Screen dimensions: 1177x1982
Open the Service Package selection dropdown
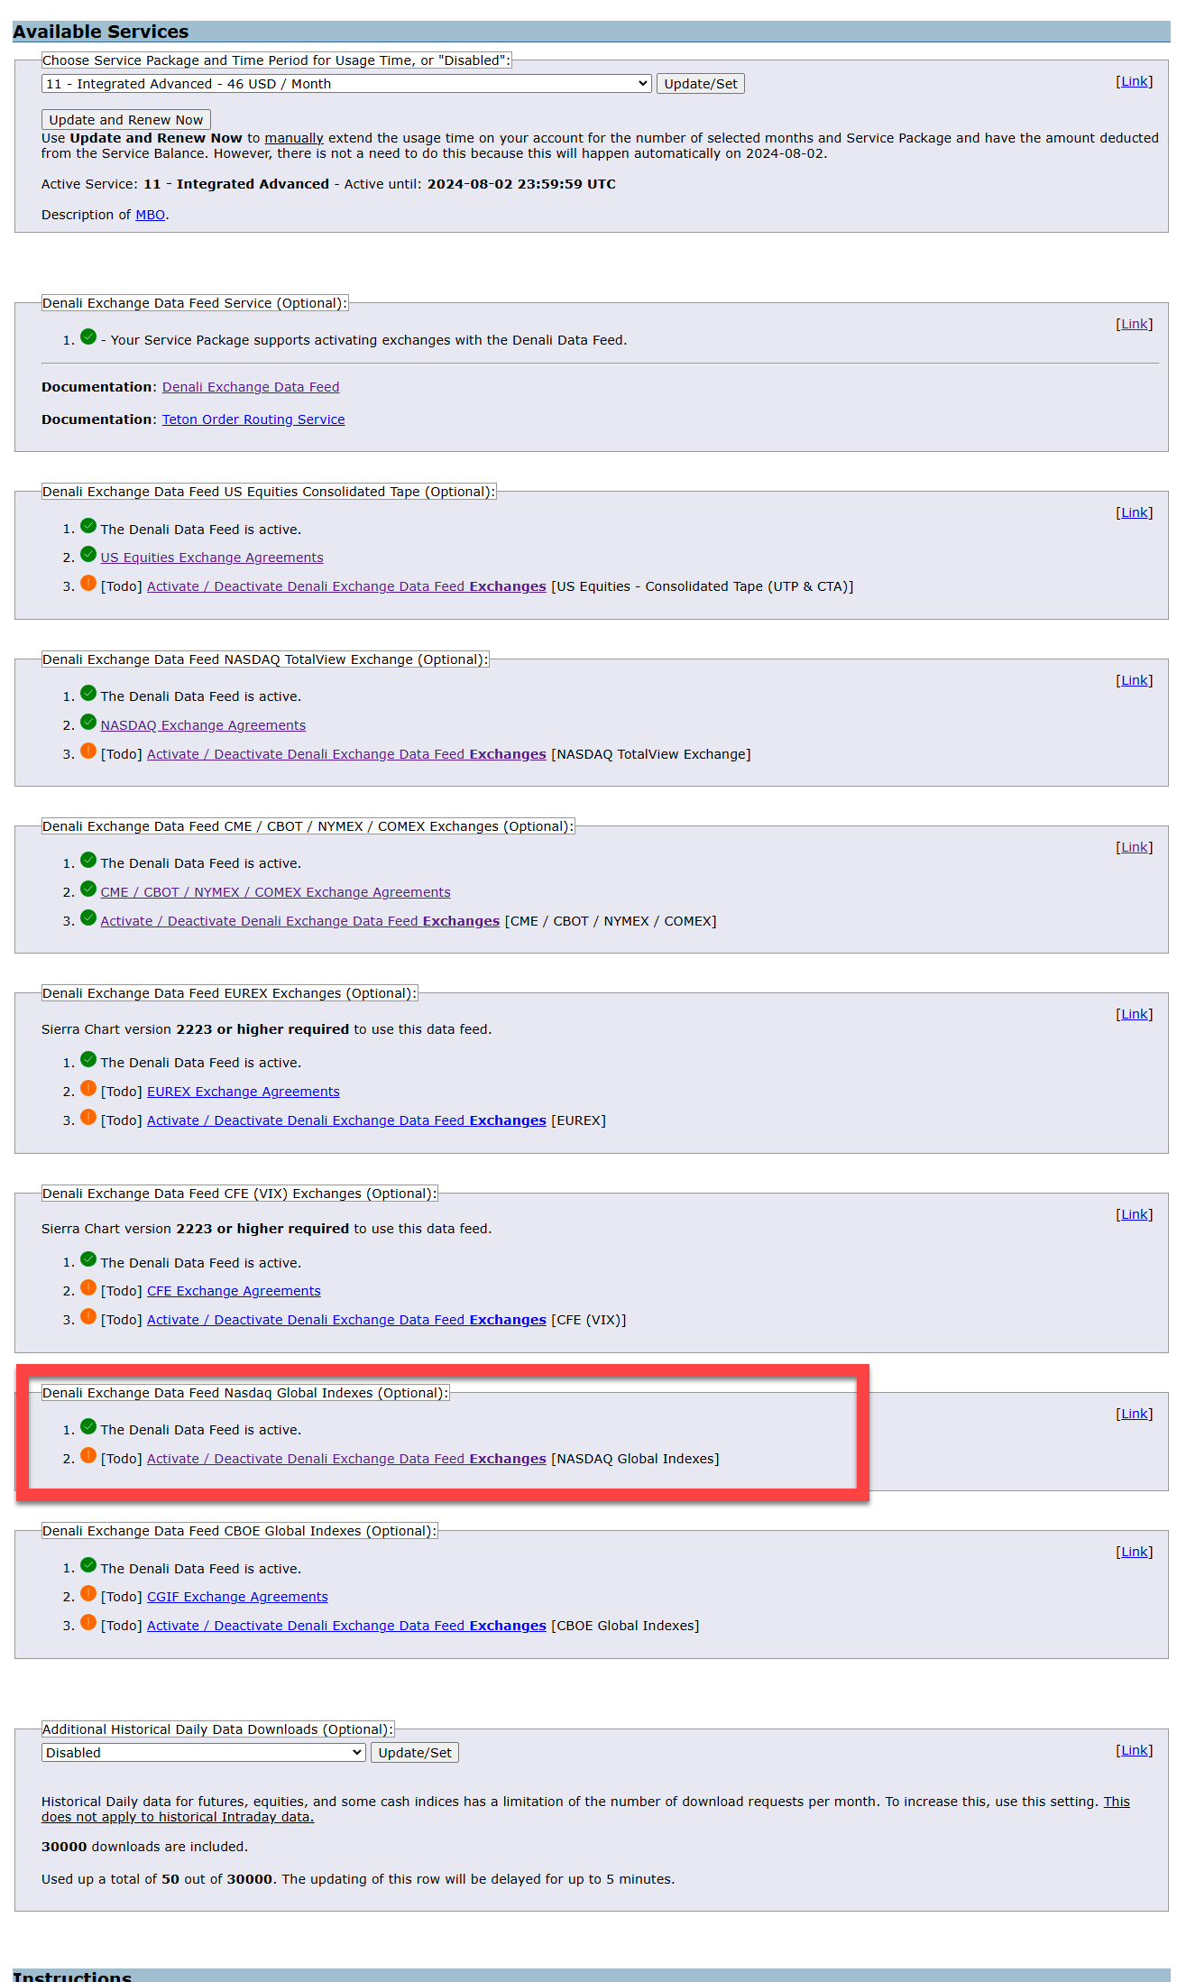(x=346, y=84)
